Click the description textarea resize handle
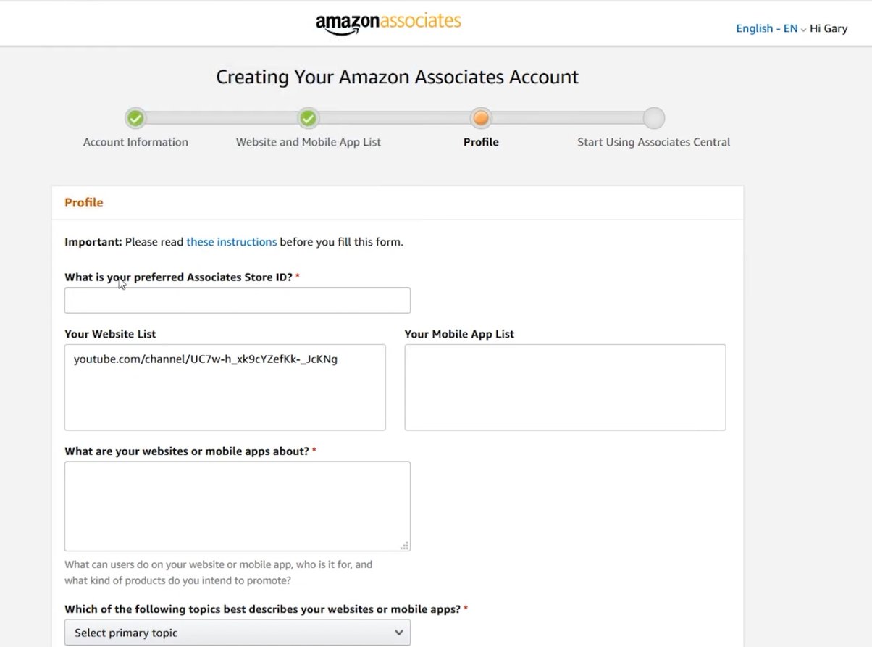The width and height of the screenshot is (872, 647). pyautogui.click(x=405, y=546)
